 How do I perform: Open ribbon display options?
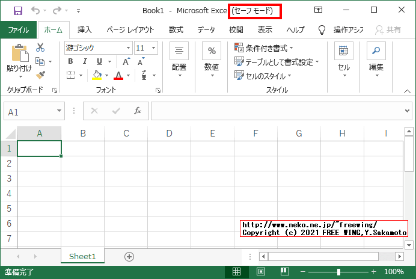(318, 10)
